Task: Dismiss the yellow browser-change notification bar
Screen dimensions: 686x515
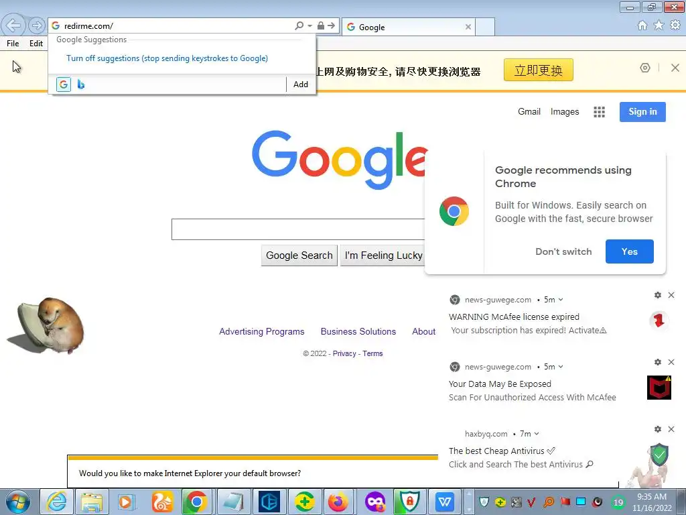Action: (675, 68)
